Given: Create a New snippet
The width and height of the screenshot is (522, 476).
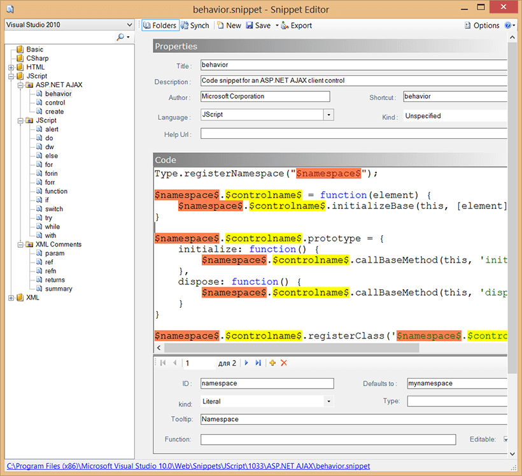Looking at the screenshot, I should pyautogui.click(x=229, y=25).
